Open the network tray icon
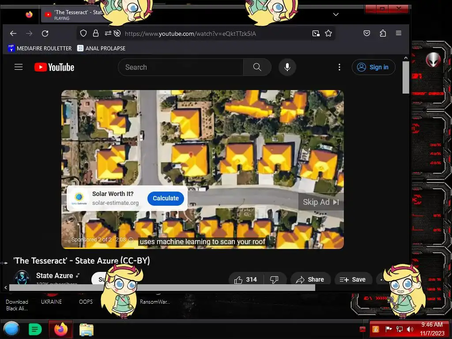This screenshot has width=452, height=339. point(399,329)
